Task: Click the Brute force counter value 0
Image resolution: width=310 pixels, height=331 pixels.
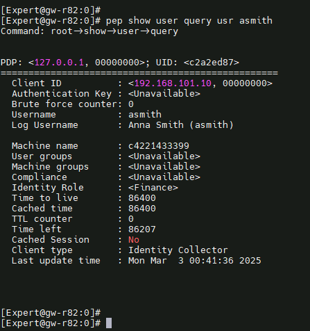Action: coord(131,104)
